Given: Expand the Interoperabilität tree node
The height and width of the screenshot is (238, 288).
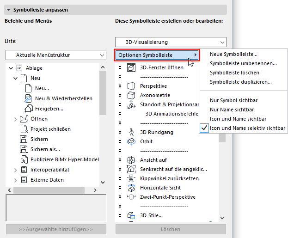Looking at the screenshot, I should pyautogui.click(x=15, y=170).
